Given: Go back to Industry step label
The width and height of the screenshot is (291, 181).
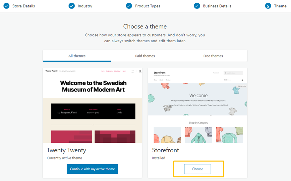Looking at the screenshot, I should [x=85, y=6].
